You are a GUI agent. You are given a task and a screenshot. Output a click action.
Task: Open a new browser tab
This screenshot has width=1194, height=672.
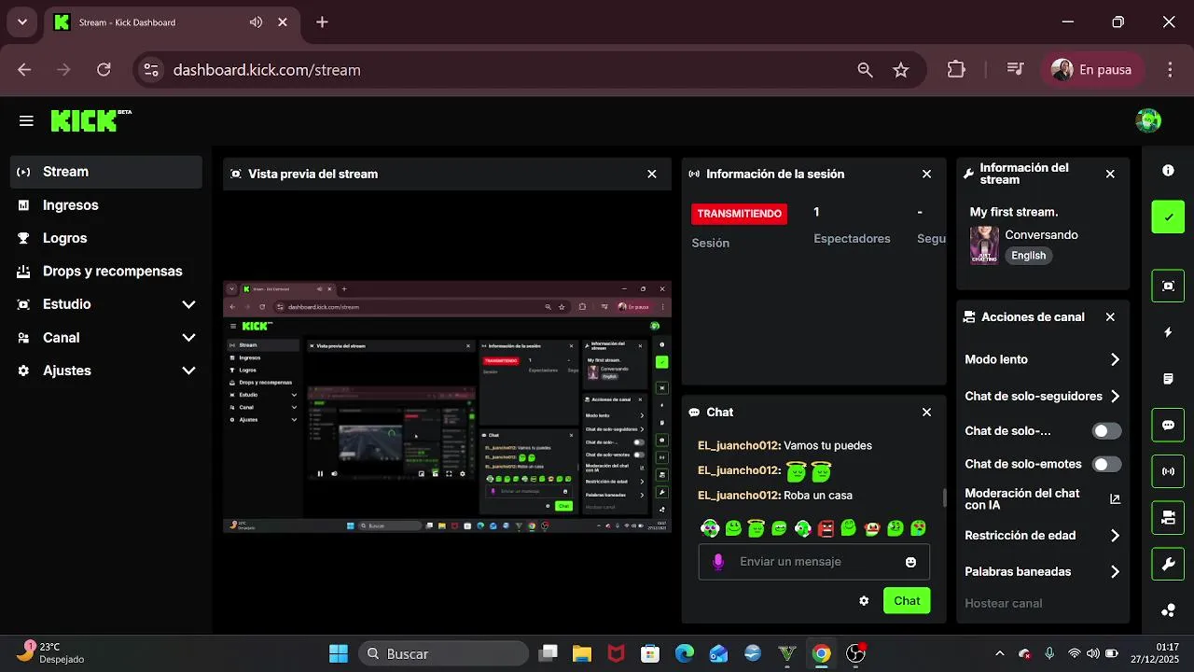[x=322, y=22]
